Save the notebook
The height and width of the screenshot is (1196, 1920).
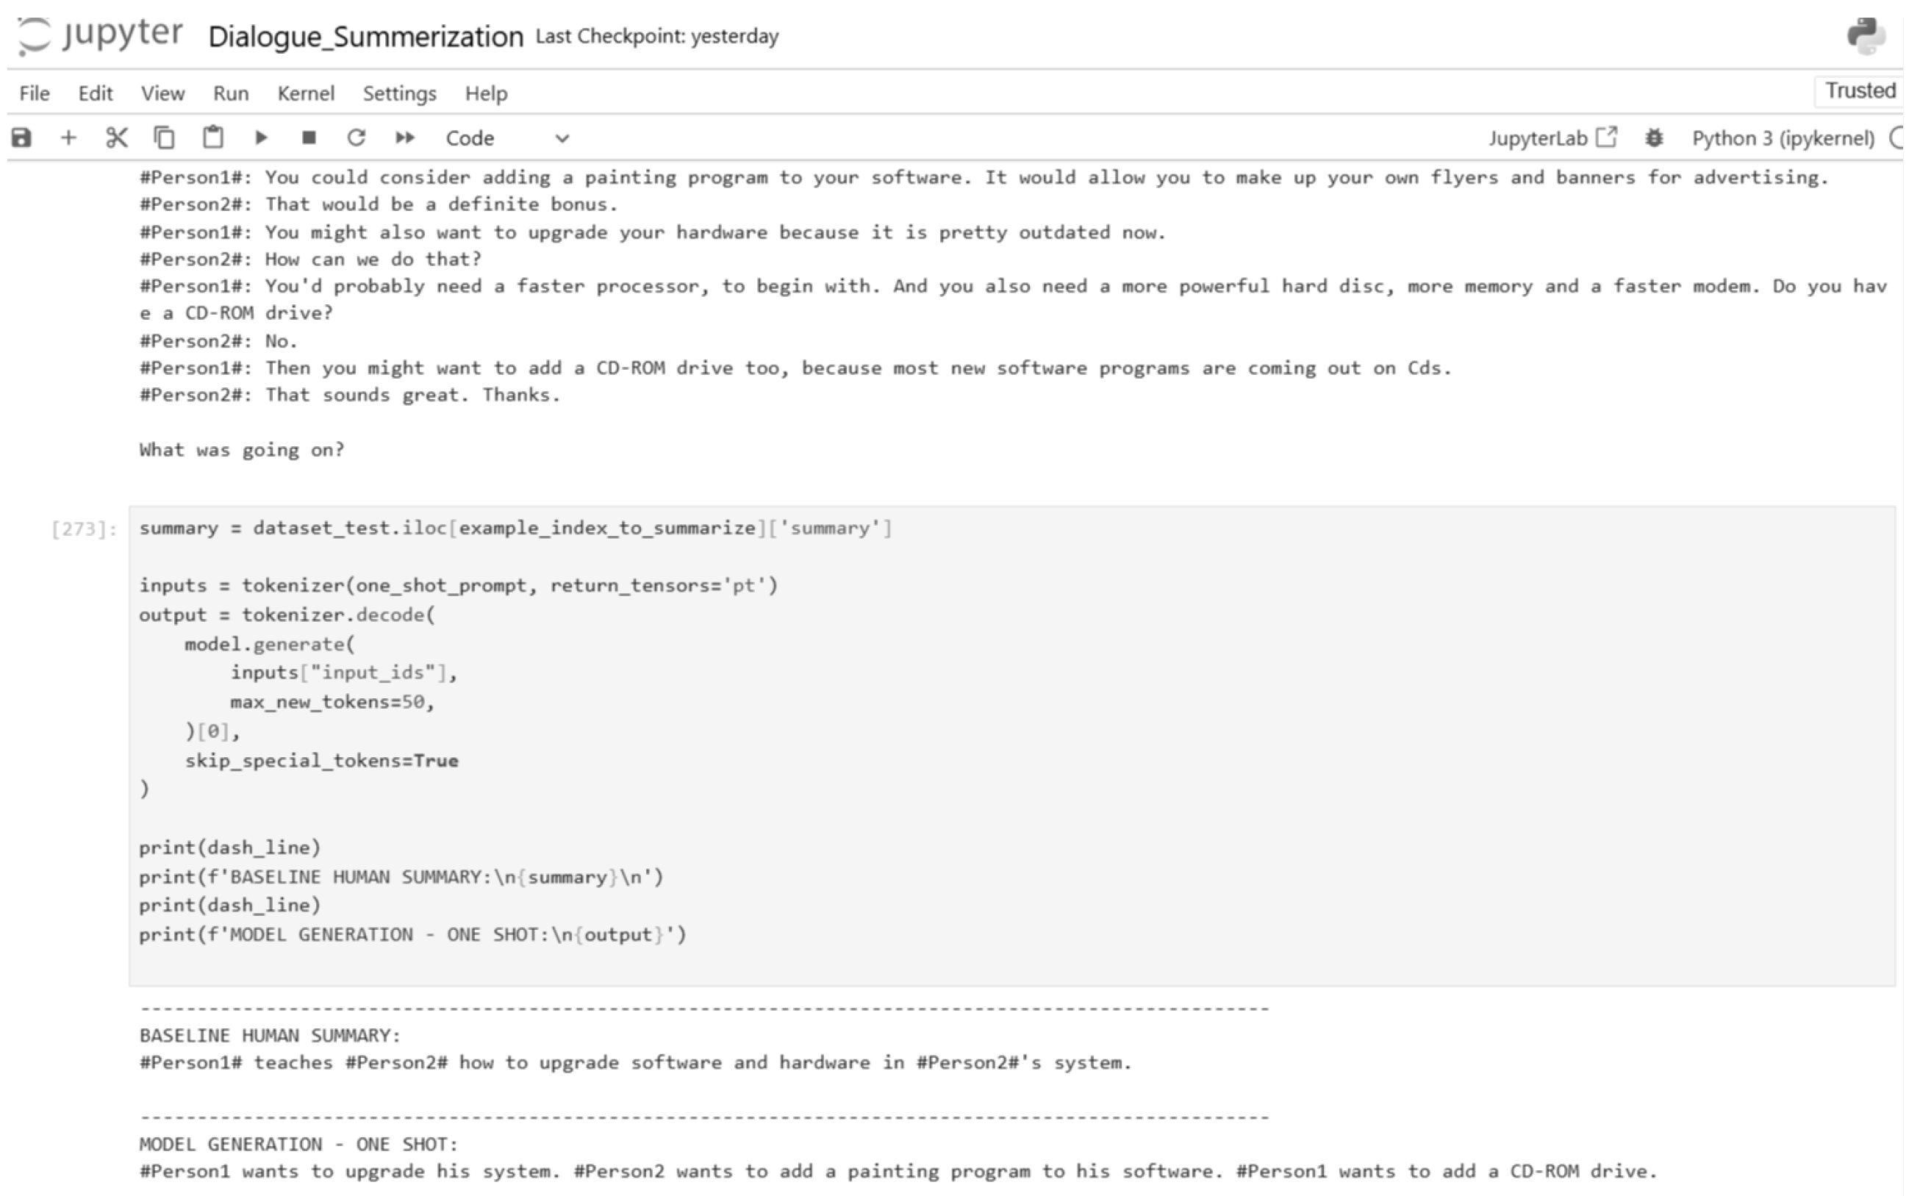21,137
